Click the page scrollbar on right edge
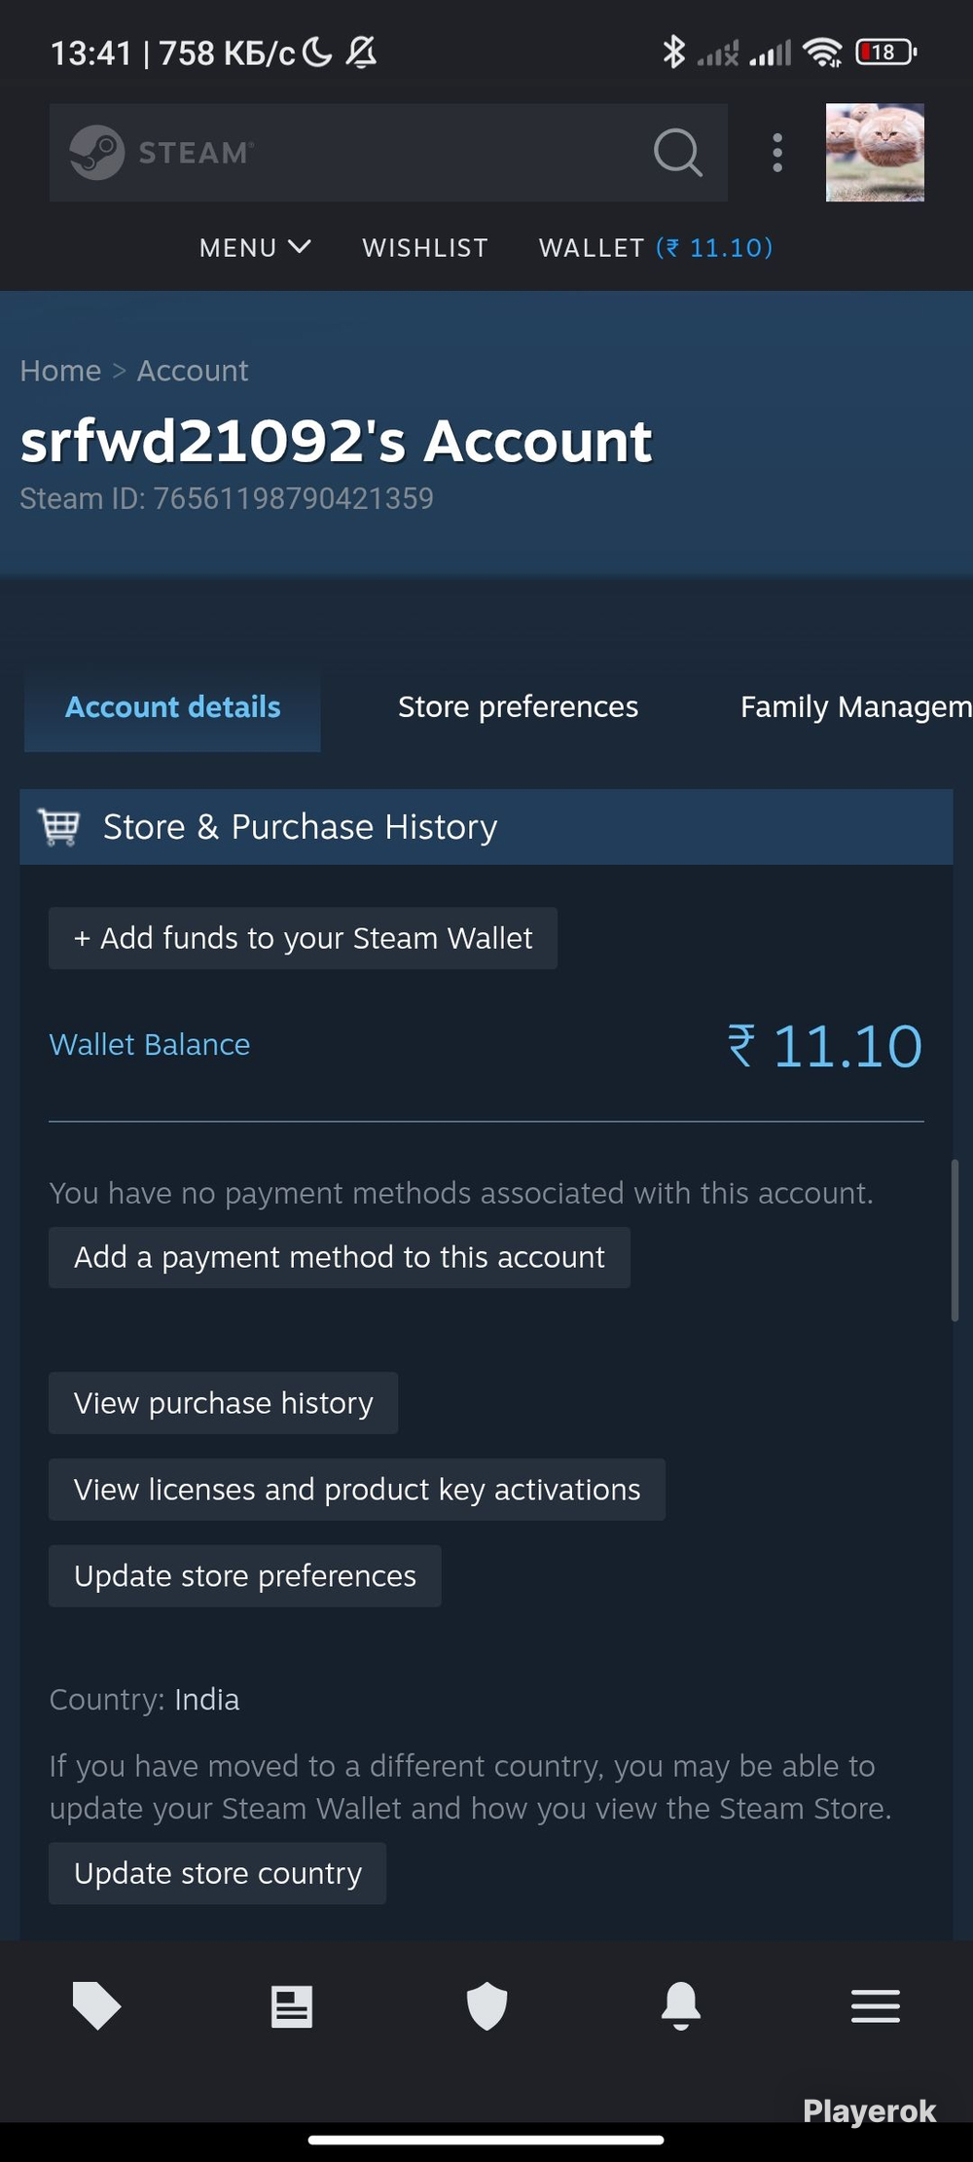Image resolution: width=973 pixels, height=2162 pixels. 955,1240
